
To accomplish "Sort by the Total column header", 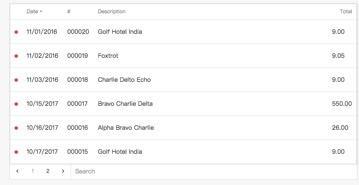I will click(x=346, y=12).
